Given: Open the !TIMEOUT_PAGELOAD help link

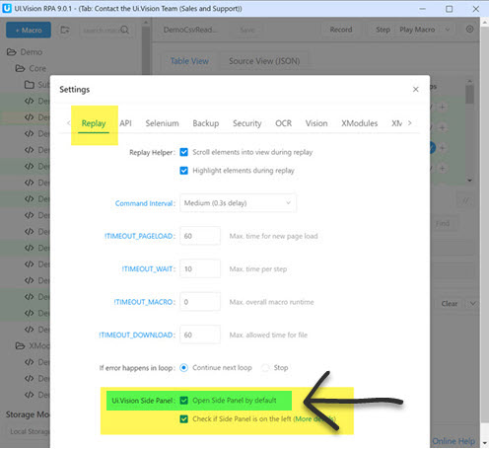Looking at the screenshot, I should click(139, 236).
